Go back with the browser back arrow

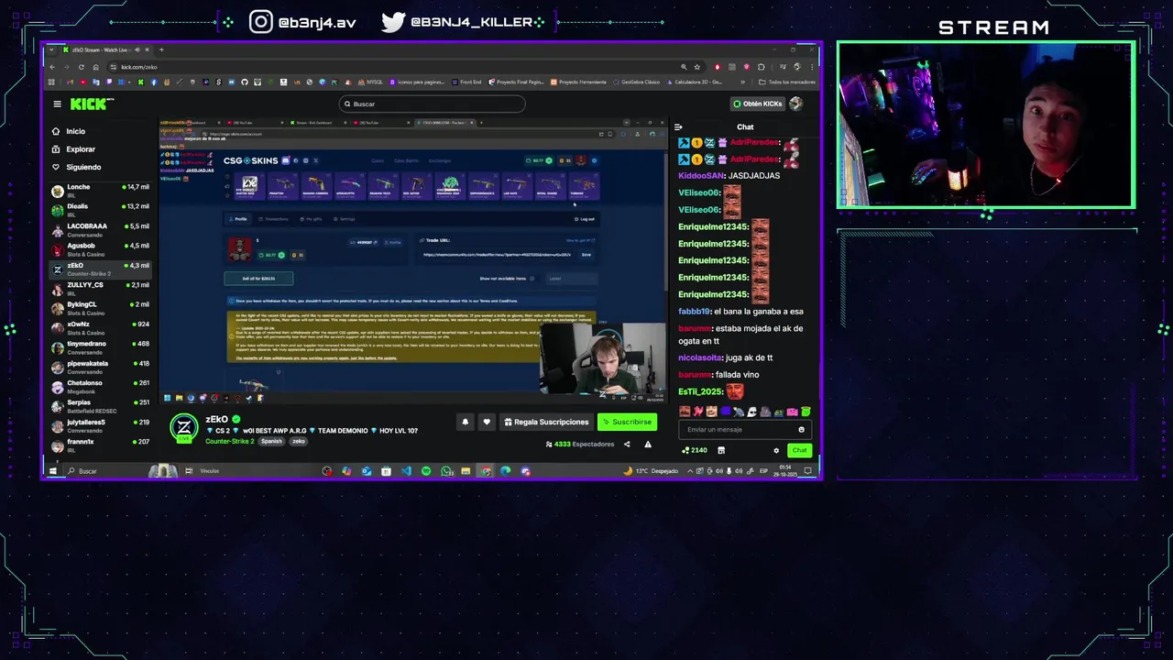pos(52,67)
